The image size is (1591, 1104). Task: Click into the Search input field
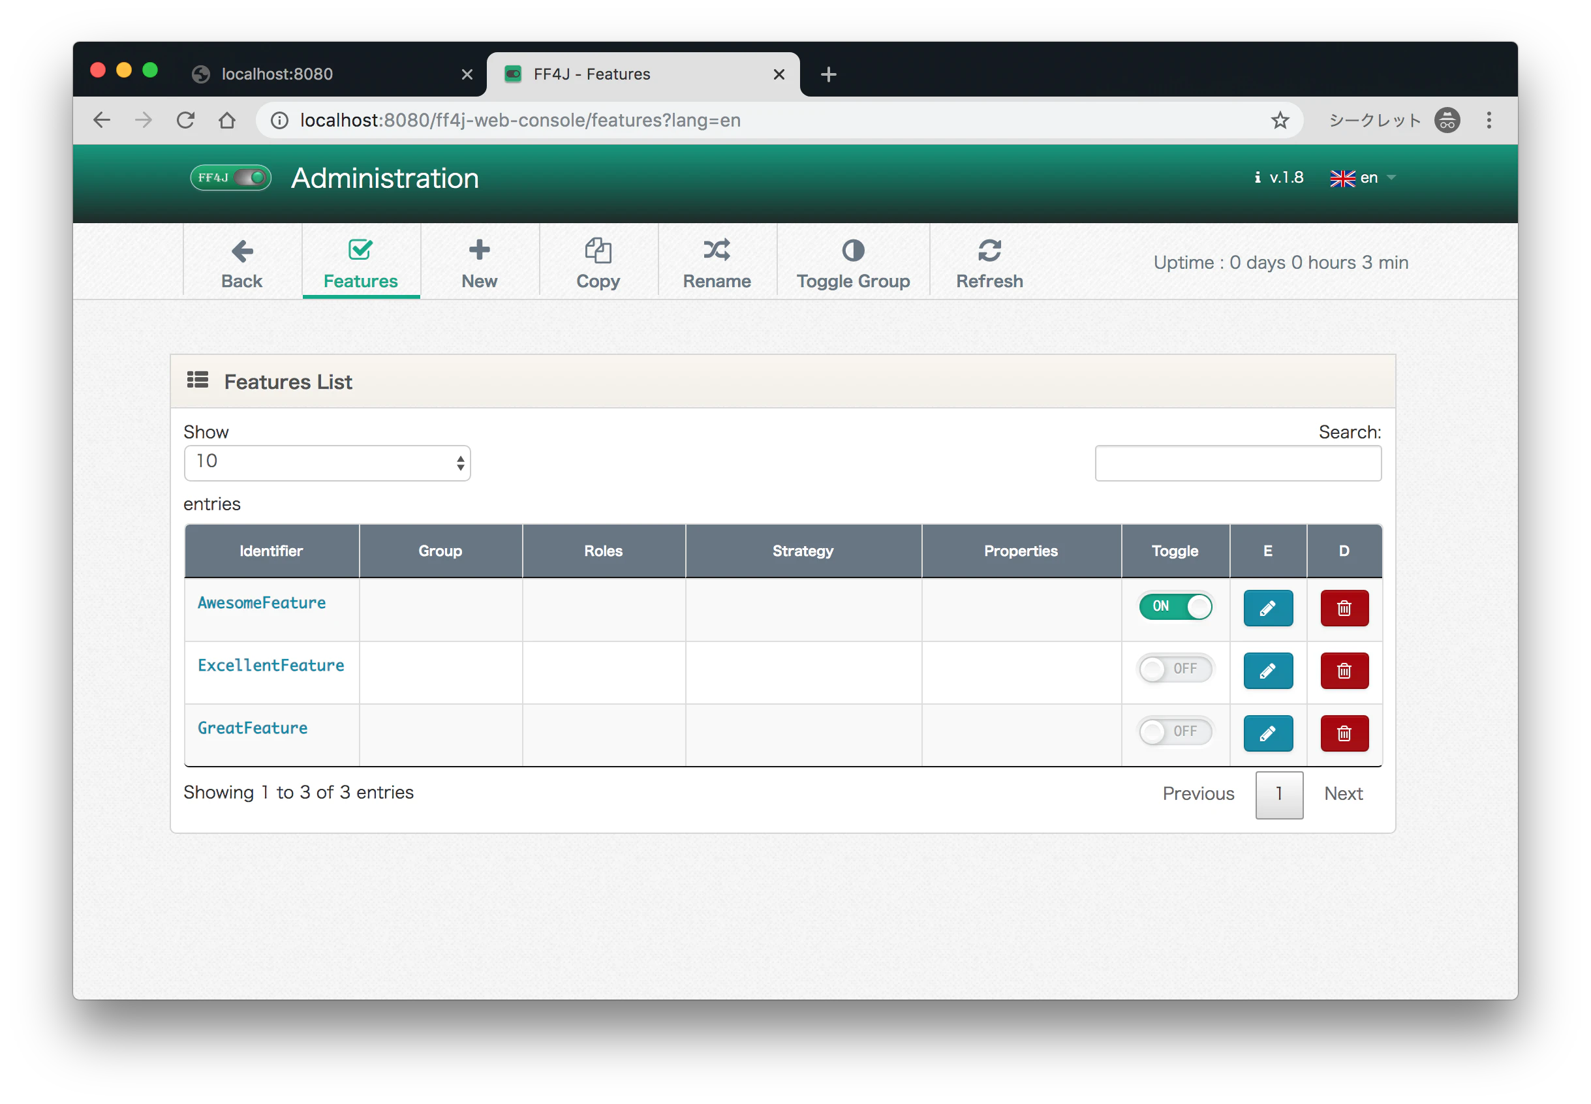(1237, 462)
